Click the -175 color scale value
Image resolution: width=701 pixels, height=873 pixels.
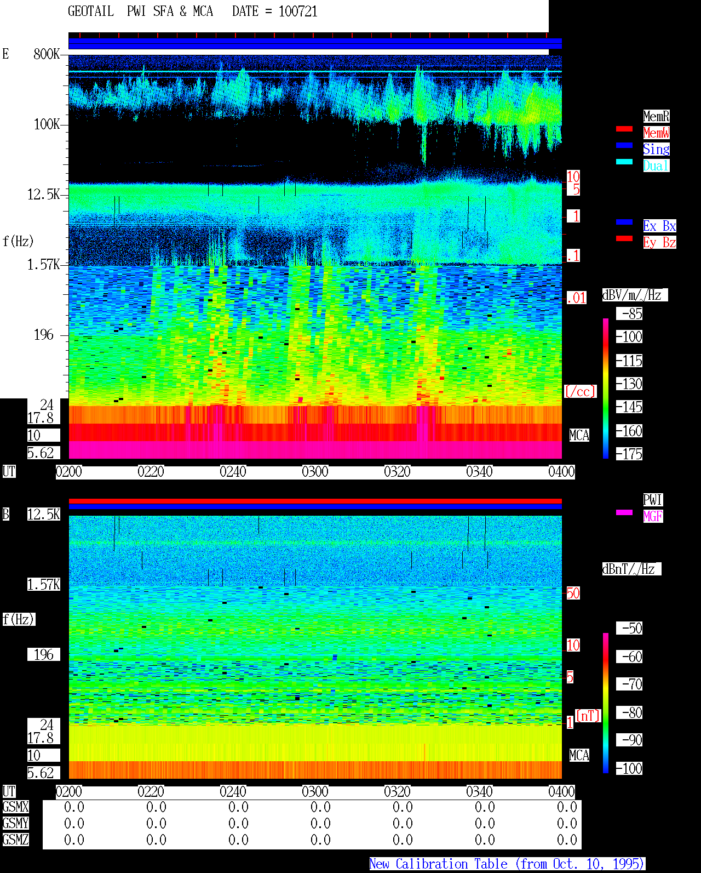pyautogui.click(x=629, y=454)
